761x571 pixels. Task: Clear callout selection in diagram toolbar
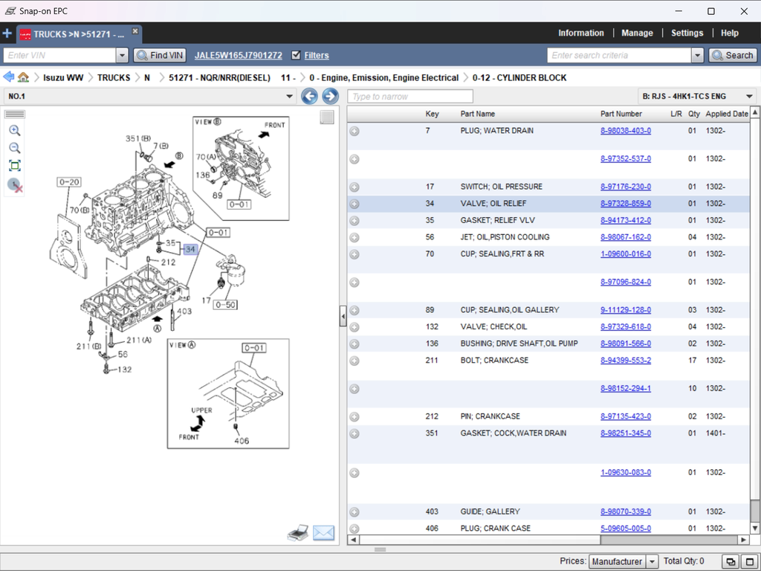click(15, 185)
